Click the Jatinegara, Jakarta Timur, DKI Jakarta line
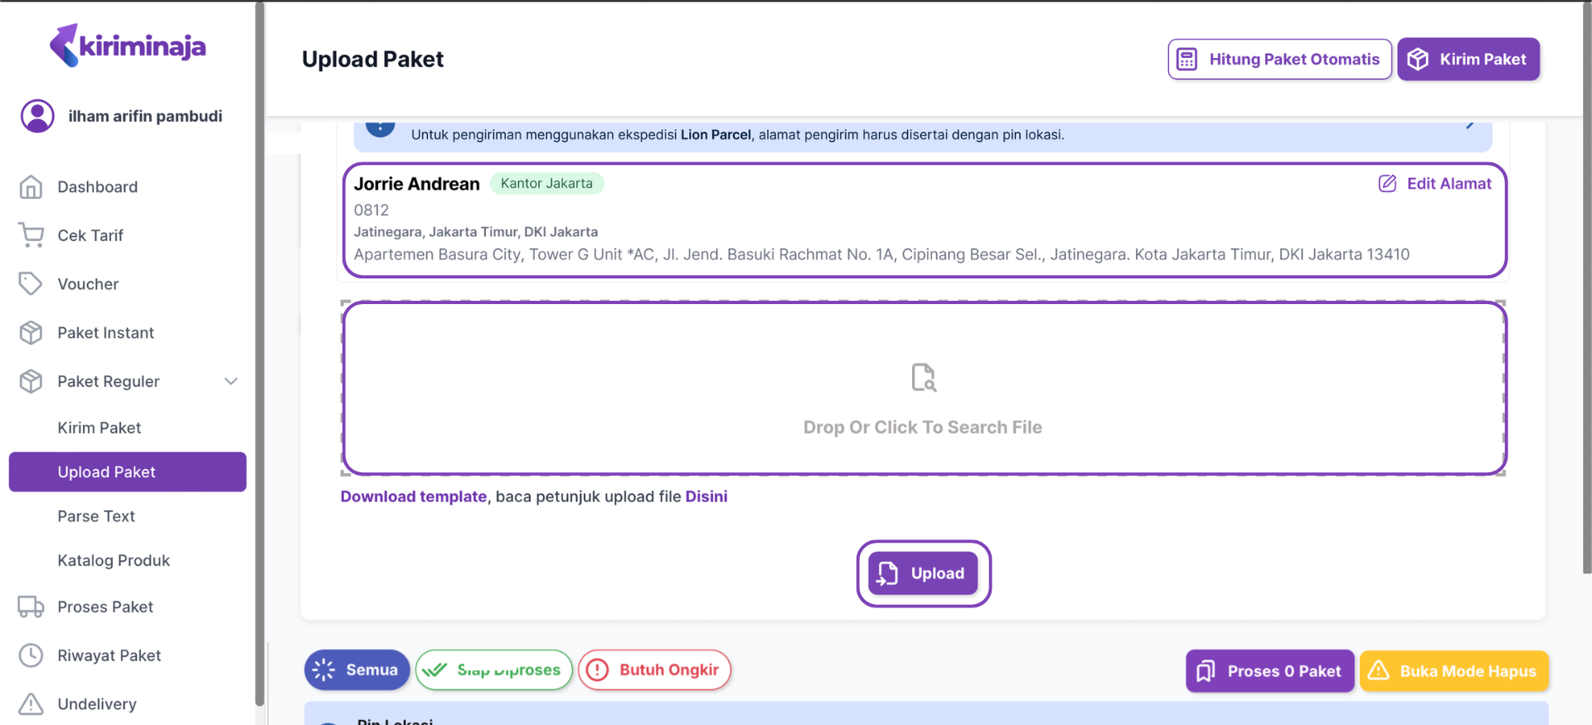This screenshot has width=1592, height=725. [476, 232]
